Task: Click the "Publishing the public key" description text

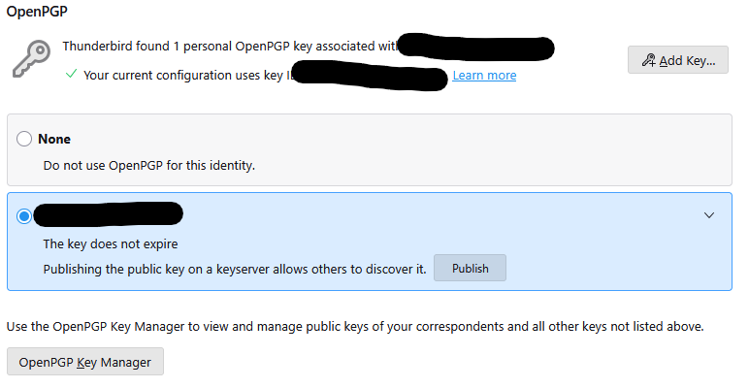Action: click(x=235, y=269)
